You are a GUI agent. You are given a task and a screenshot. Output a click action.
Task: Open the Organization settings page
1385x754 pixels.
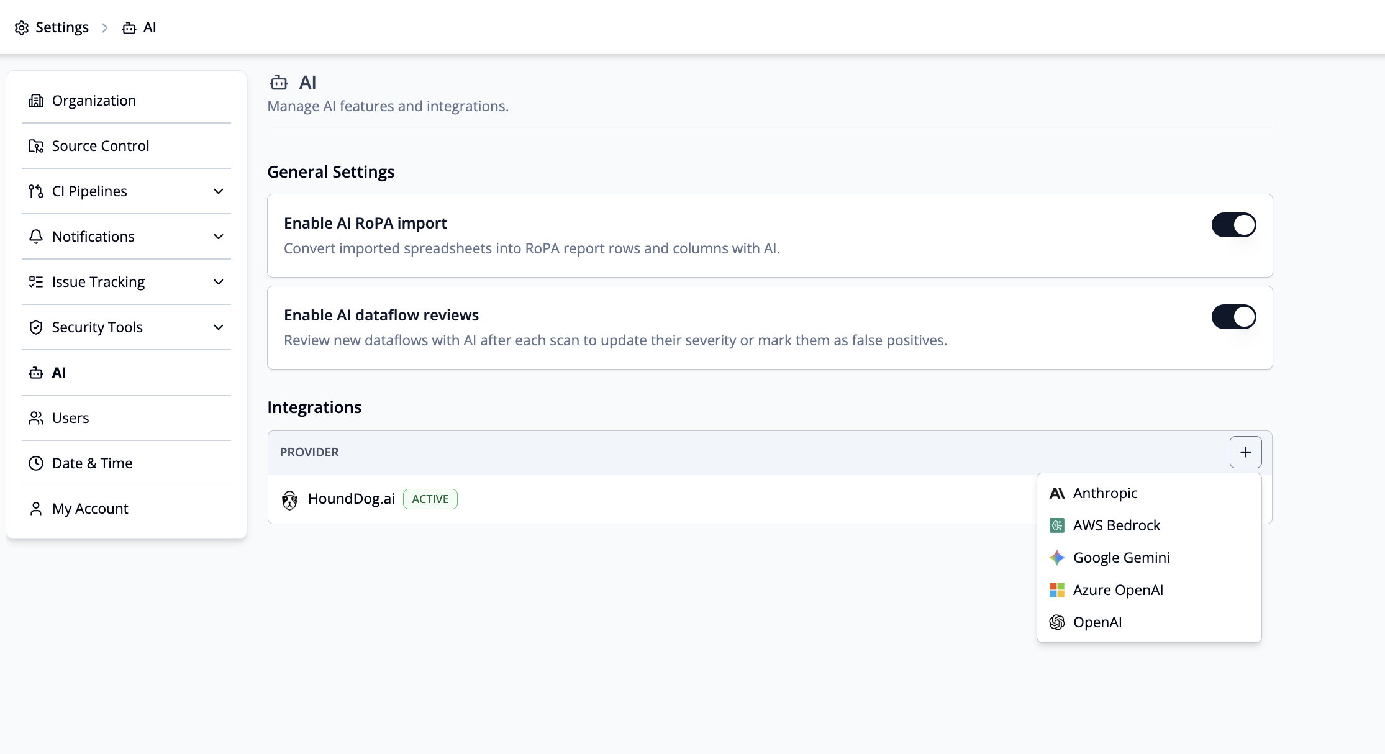127,101
